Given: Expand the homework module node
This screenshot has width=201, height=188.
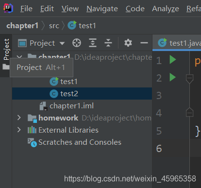Looking at the screenshot, I should 19,118.
